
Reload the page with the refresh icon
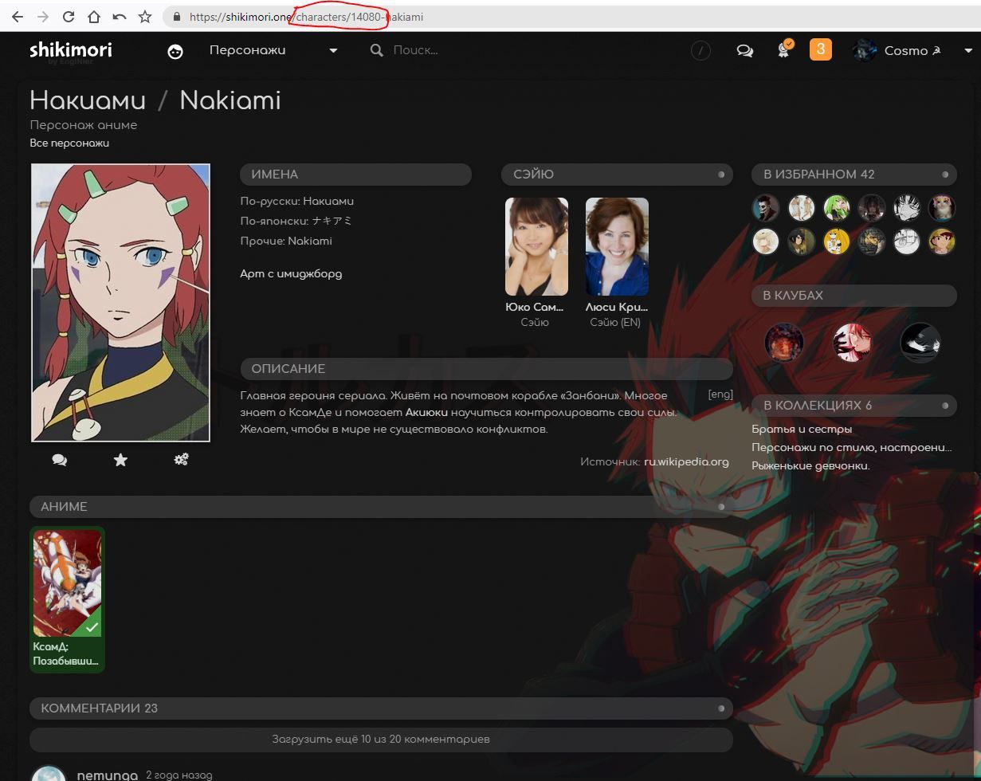[69, 17]
